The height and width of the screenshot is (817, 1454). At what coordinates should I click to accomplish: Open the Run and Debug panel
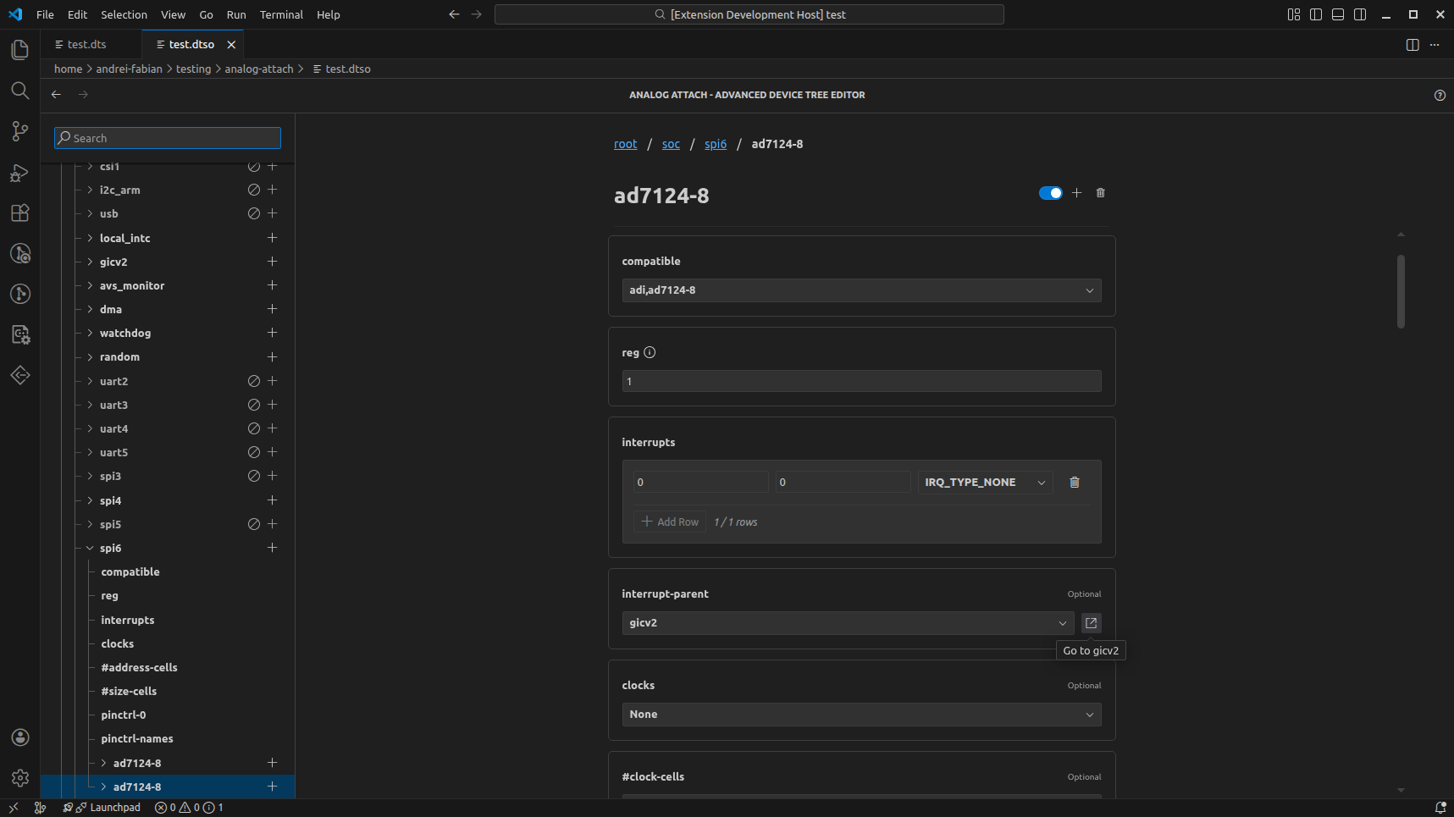(20, 173)
